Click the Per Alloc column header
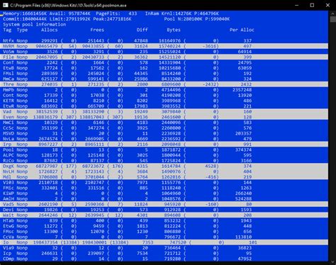This screenshot has height=265, width=336. pyautogui.click(x=242, y=30)
